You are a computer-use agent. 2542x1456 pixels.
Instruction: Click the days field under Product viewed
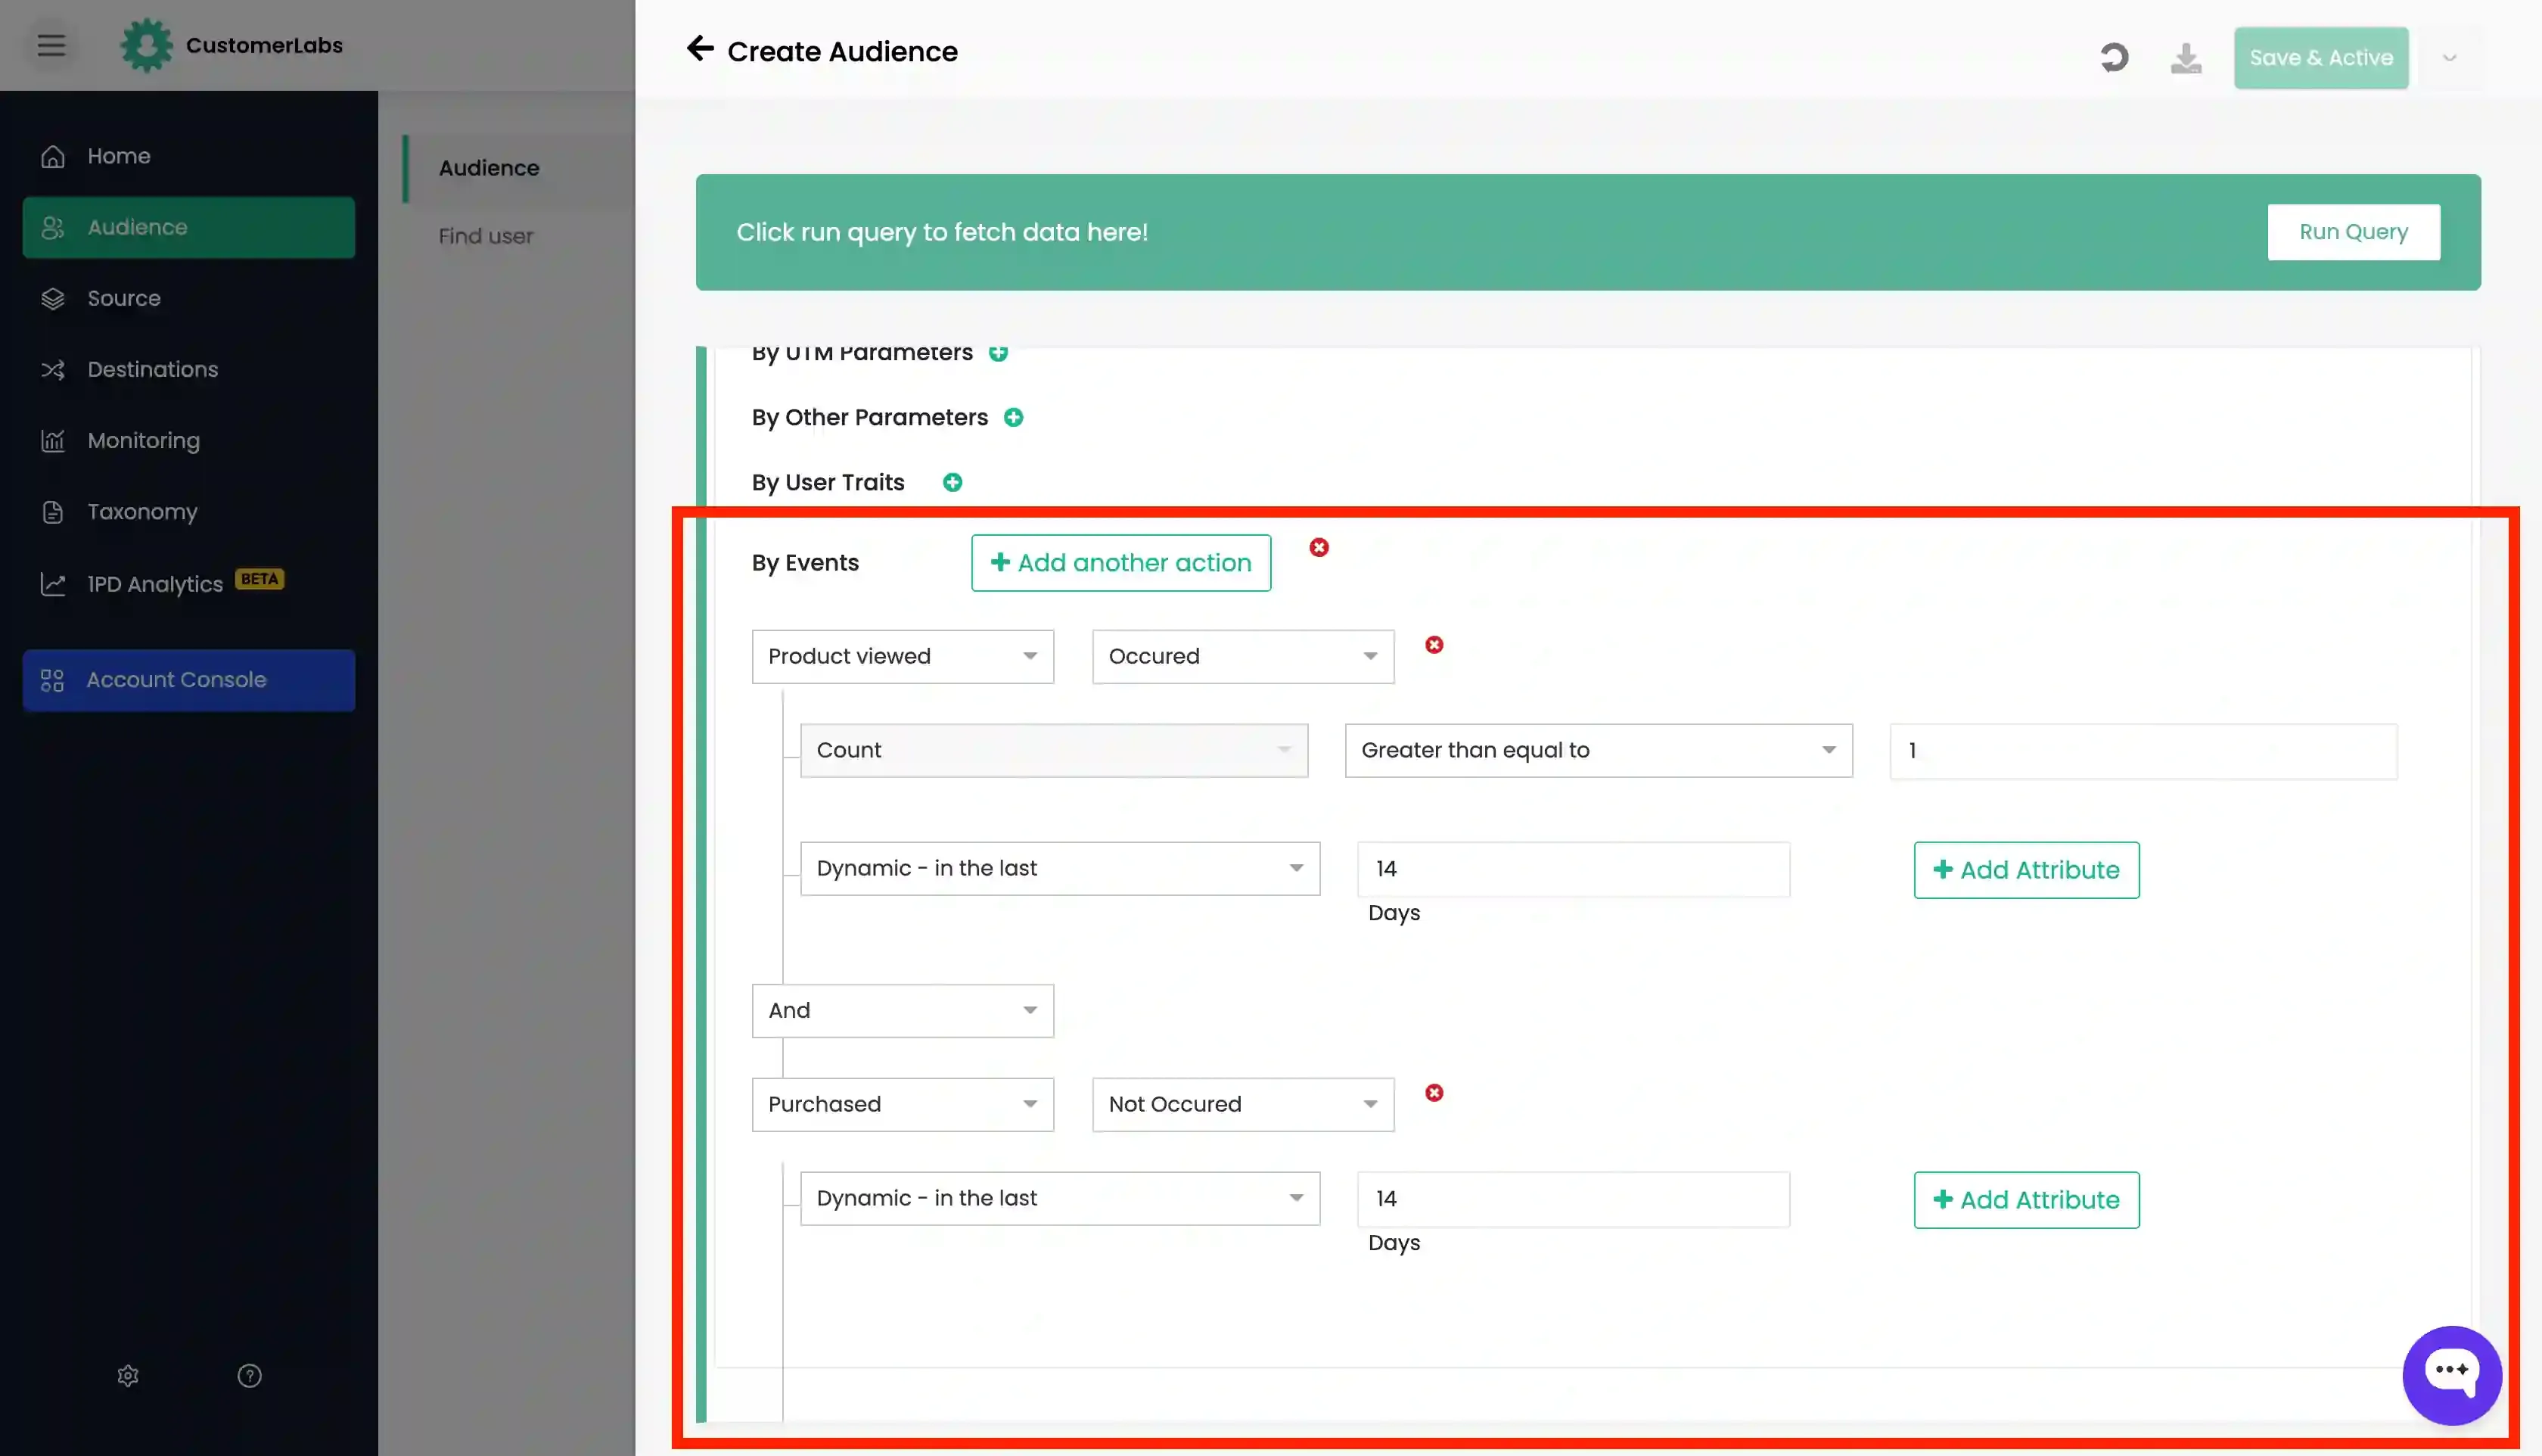(1574, 869)
